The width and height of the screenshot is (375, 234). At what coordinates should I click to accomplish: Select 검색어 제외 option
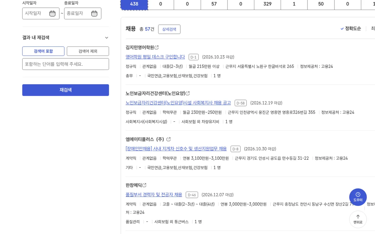click(x=88, y=51)
